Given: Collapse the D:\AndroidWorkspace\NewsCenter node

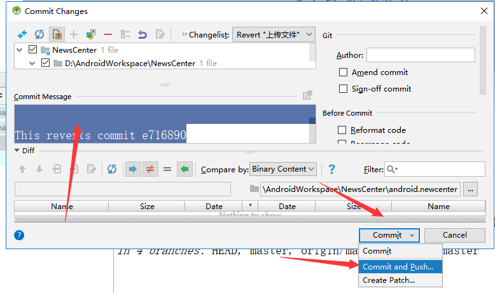Looking at the screenshot, I should pyautogui.click(x=32, y=63).
